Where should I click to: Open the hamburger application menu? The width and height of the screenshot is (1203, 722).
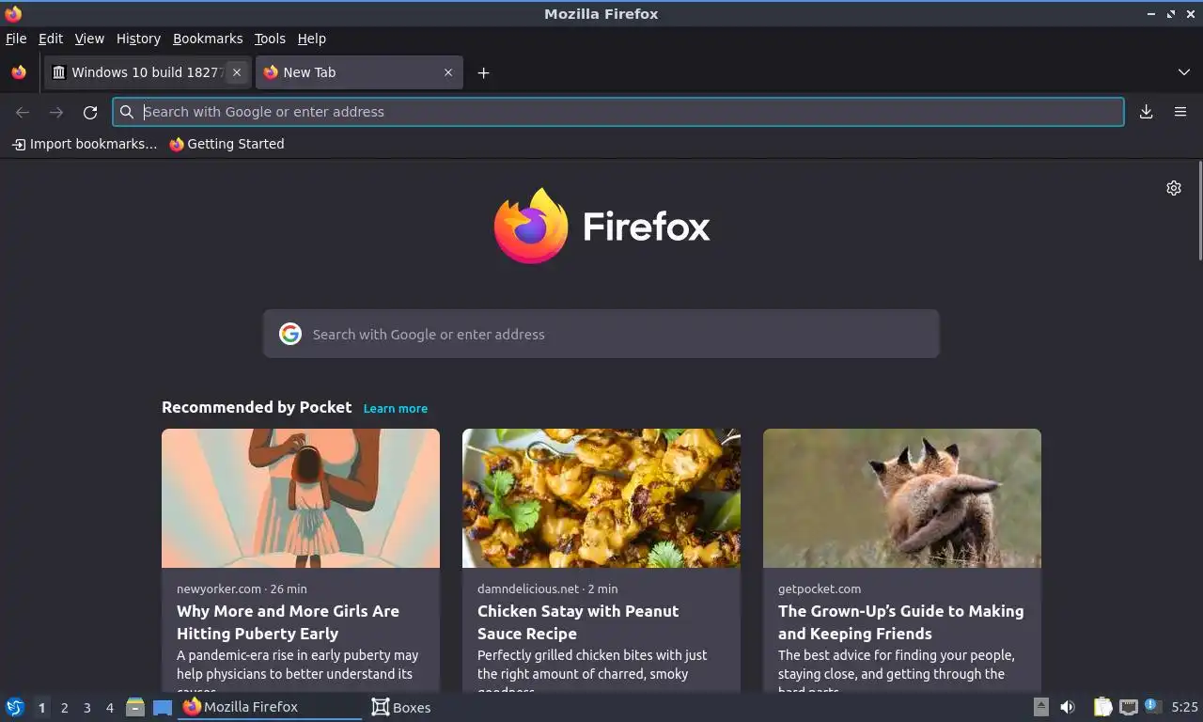tap(1180, 112)
